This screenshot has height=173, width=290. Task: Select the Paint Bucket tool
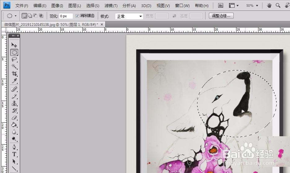tap(14, 125)
